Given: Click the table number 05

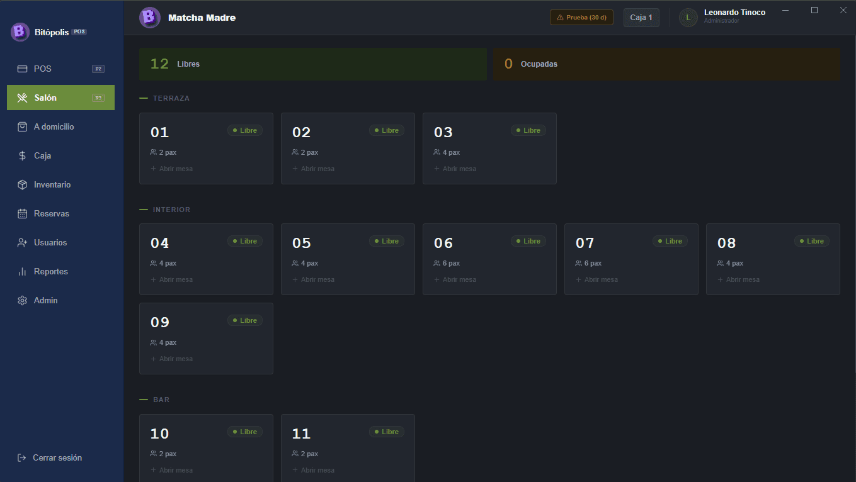Looking at the screenshot, I should click(x=301, y=243).
